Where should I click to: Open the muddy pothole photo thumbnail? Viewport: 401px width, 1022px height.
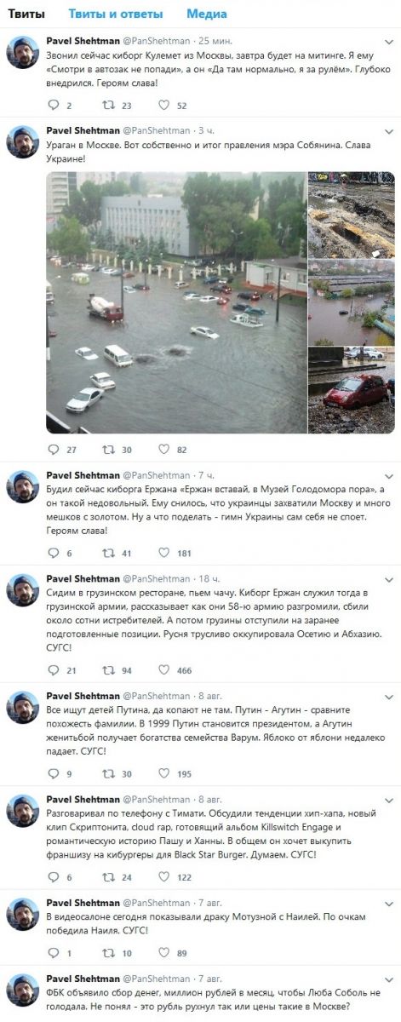[351, 215]
